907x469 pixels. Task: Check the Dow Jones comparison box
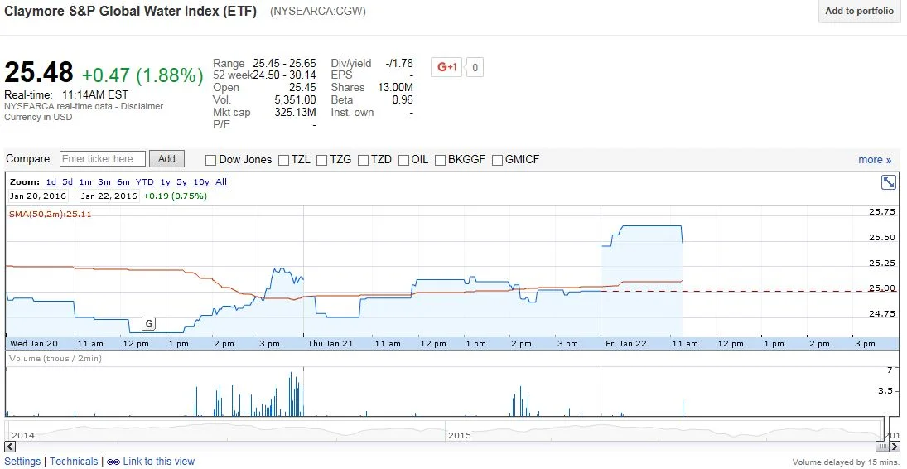point(210,160)
